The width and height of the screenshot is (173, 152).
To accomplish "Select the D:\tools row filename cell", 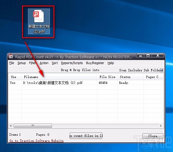I will click(59, 83).
